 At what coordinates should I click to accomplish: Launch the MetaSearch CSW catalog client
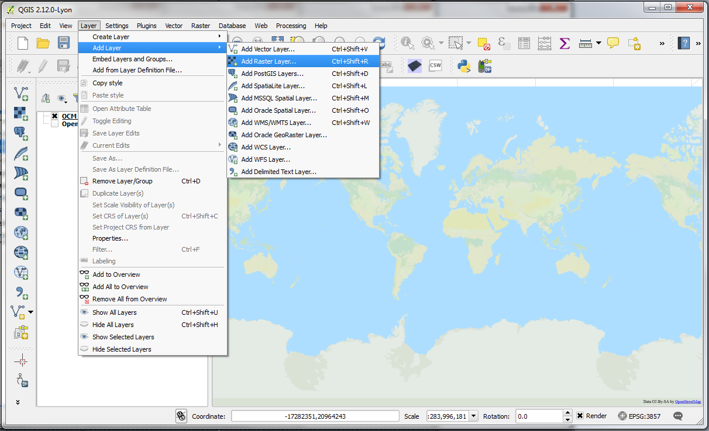pyautogui.click(x=435, y=66)
